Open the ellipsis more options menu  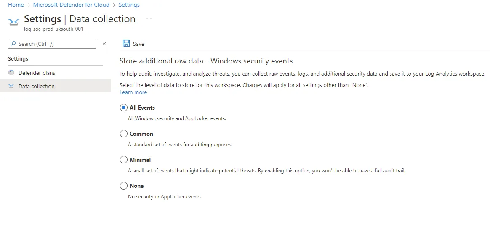(149, 19)
